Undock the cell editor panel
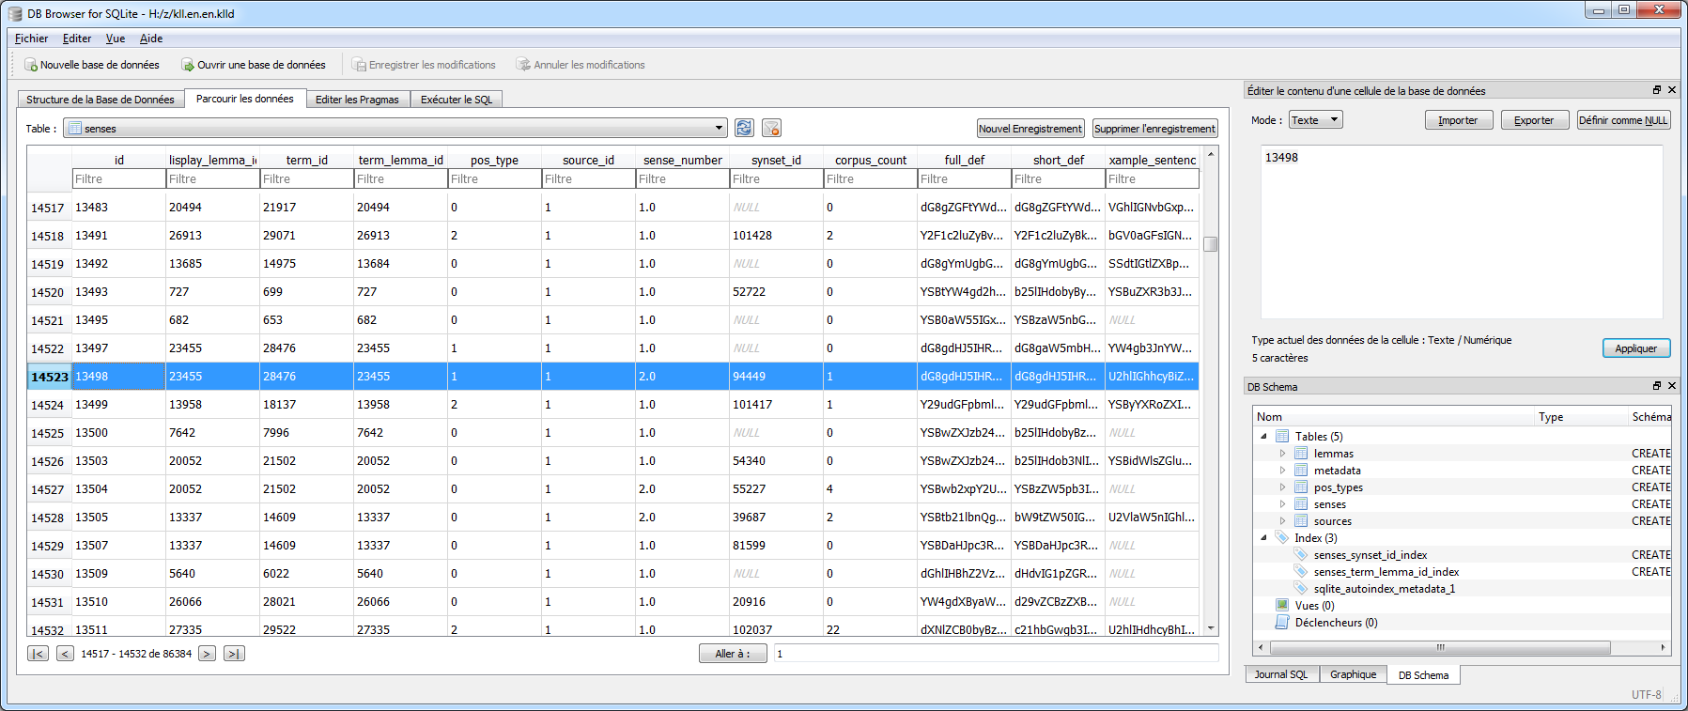1688x711 pixels. [x=1657, y=90]
